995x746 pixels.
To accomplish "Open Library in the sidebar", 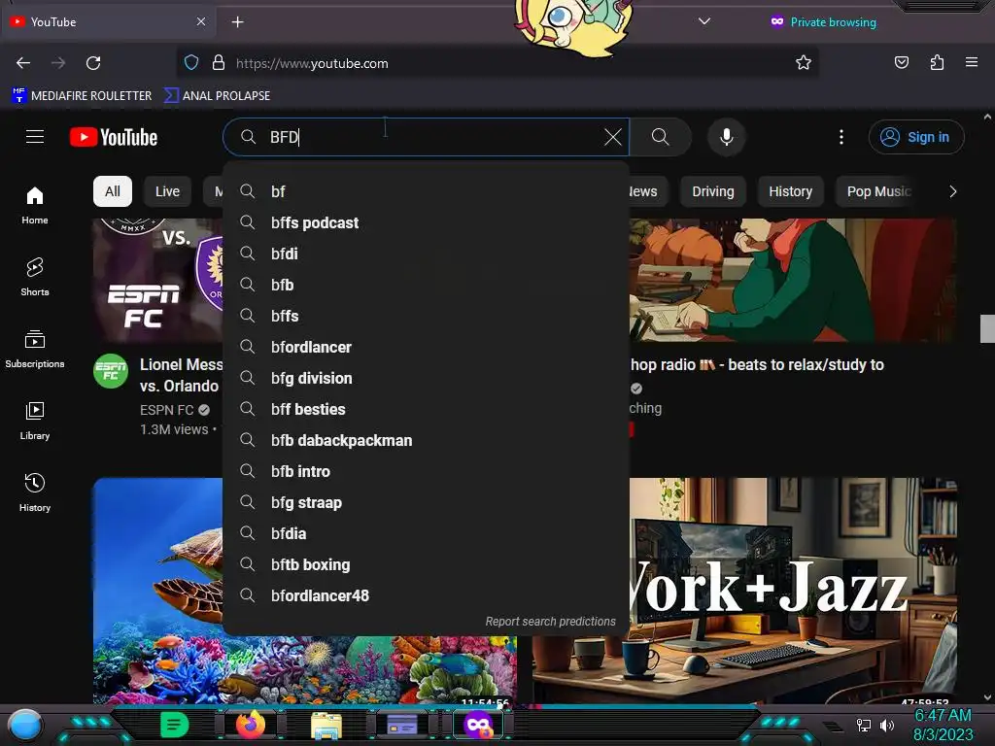I will click(x=35, y=421).
